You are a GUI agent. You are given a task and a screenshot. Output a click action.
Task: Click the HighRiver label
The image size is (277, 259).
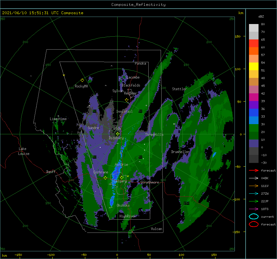[127, 216]
